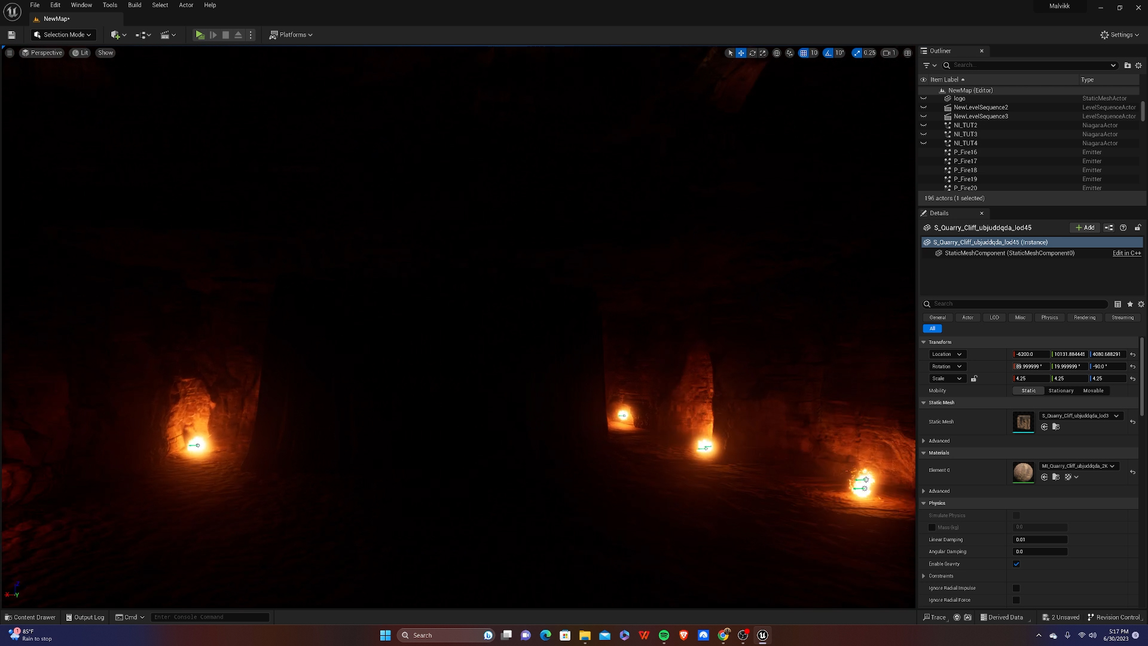Open the Build menu

(x=135, y=5)
